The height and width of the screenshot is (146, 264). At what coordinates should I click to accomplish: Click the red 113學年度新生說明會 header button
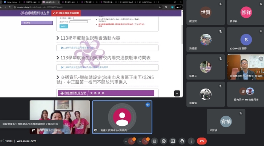pyautogui.click(x=66, y=13)
